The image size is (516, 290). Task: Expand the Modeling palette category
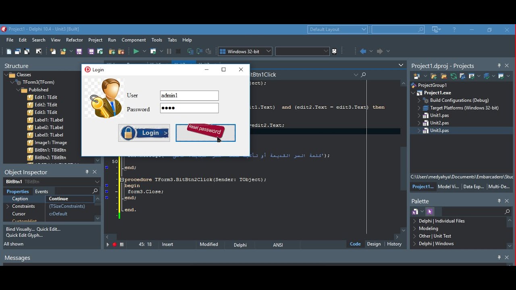[x=415, y=229]
